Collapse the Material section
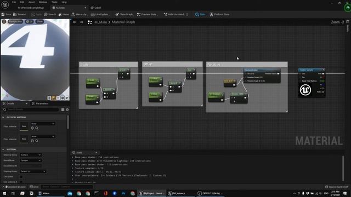The height and width of the screenshot is (197, 351). click(x=3, y=149)
